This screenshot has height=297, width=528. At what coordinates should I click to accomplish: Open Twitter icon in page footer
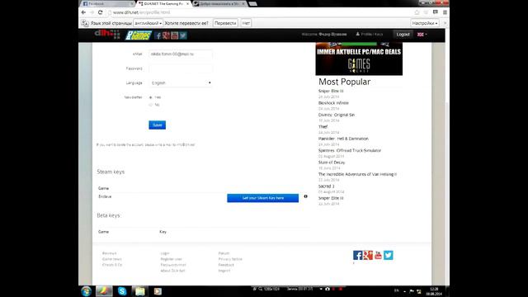[389, 255]
